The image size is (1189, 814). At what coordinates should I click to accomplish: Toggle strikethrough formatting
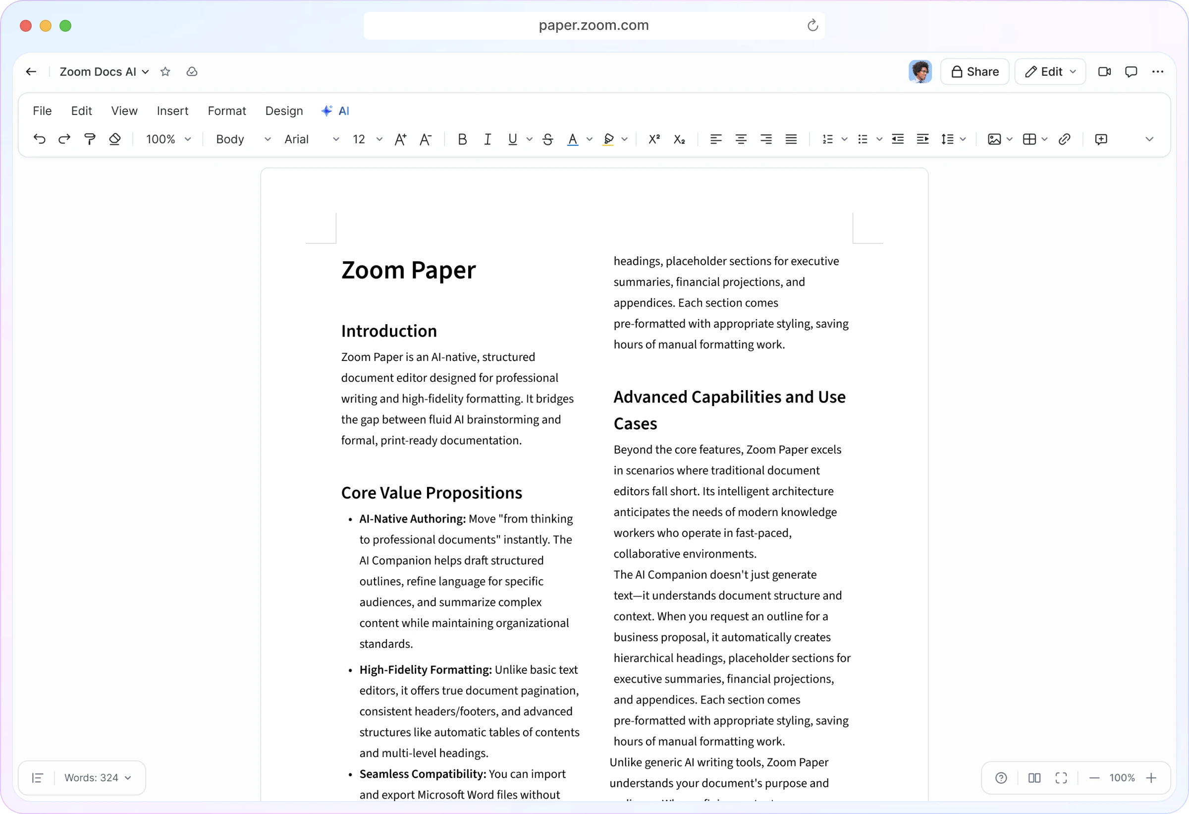click(548, 139)
